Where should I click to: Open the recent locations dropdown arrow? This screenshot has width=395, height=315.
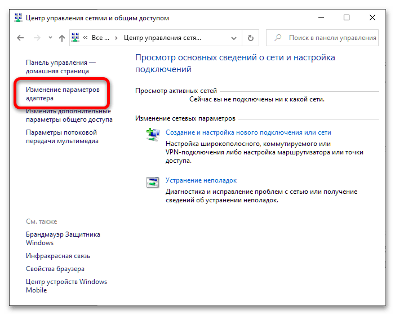50,38
